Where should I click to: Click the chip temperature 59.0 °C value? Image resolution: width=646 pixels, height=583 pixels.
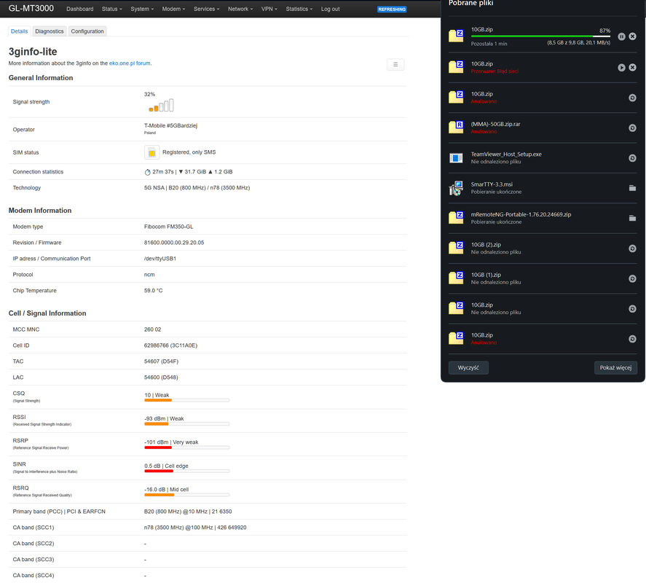(x=153, y=291)
